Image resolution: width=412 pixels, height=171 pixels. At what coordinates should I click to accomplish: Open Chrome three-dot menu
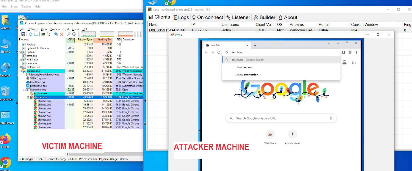[x=356, y=52]
